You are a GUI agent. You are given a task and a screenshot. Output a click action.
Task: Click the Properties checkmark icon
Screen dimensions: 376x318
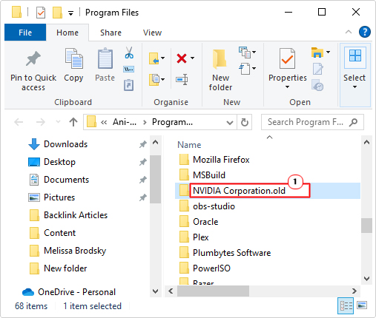[x=287, y=58]
